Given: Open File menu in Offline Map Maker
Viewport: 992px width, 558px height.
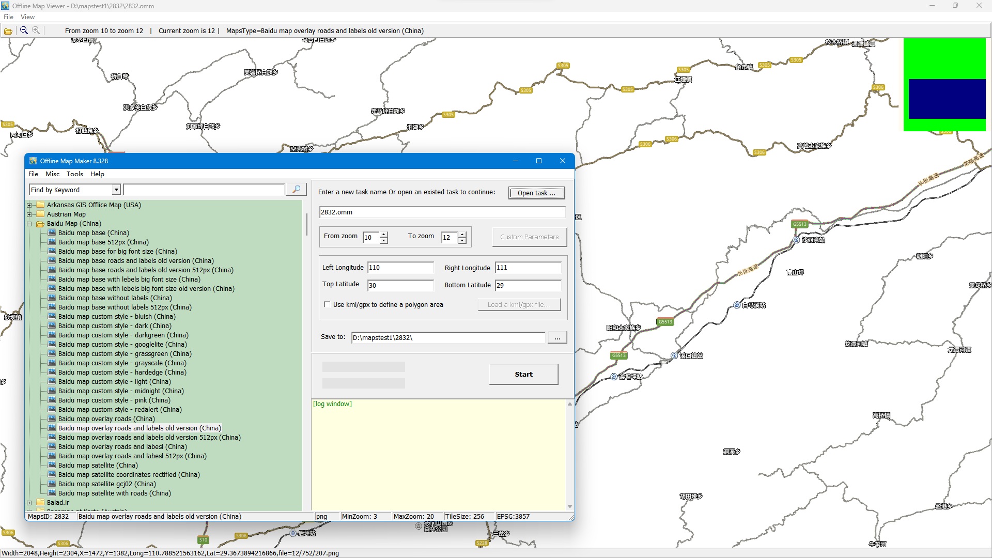Looking at the screenshot, I should click(33, 174).
